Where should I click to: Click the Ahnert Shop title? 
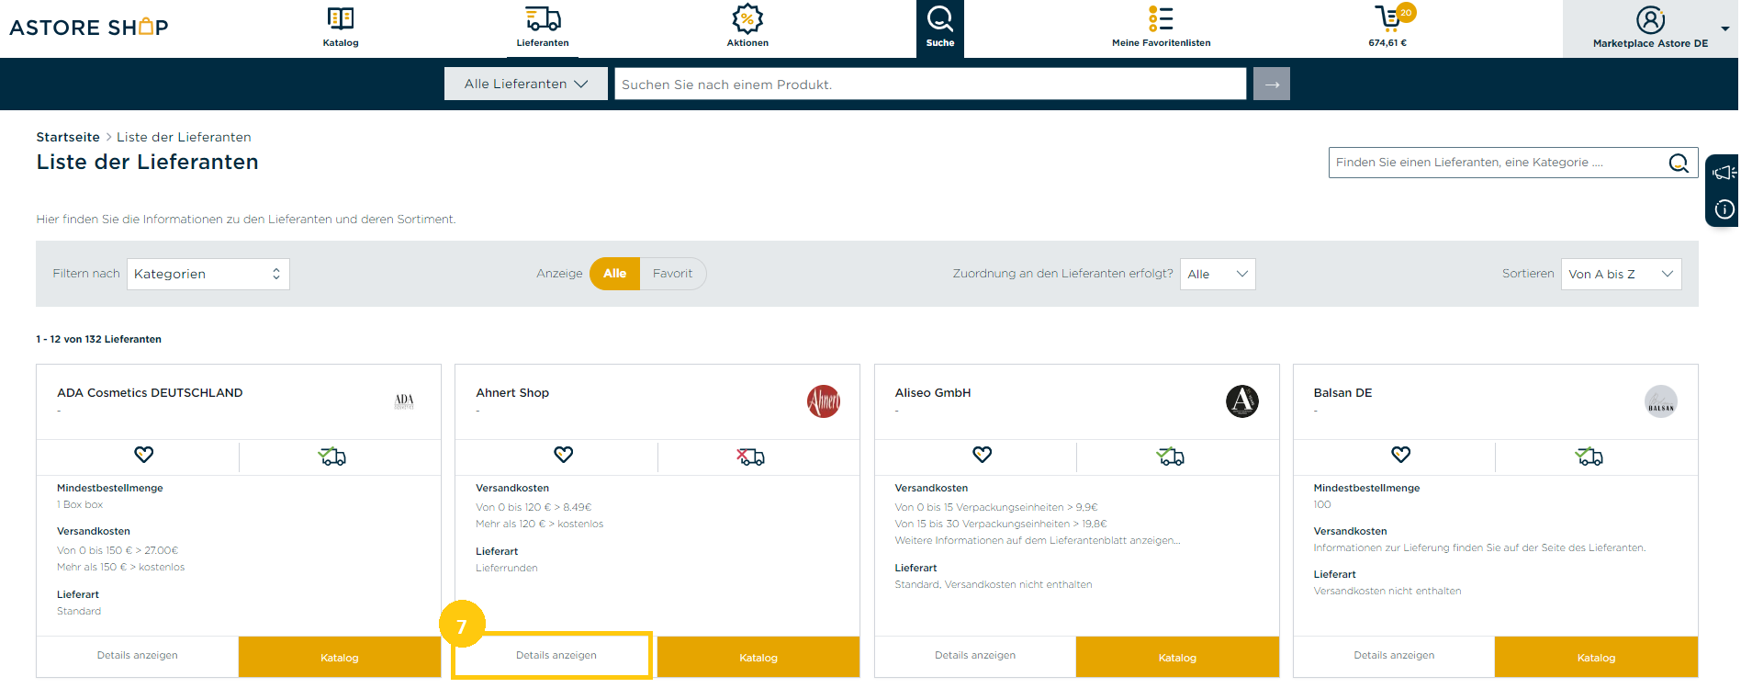coord(512,393)
